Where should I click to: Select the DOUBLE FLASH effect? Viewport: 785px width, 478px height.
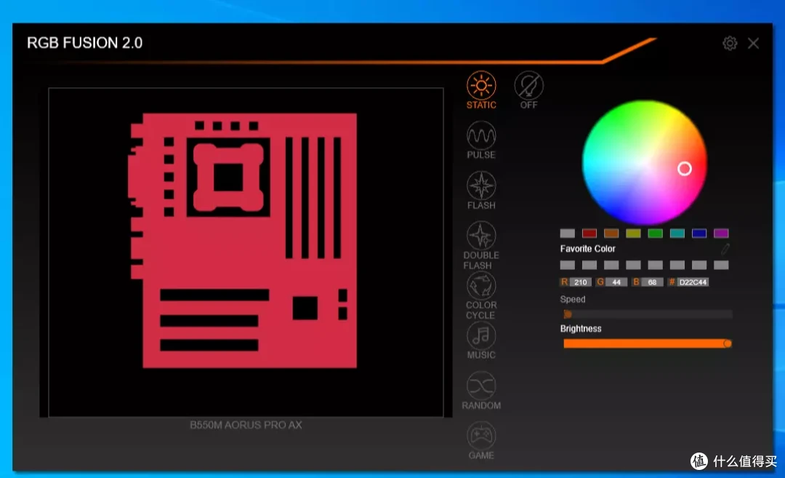[481, 245]
